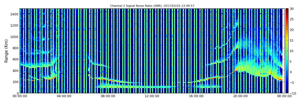Click the 12:00:00 time axis label
The height and width of the screenshot is (106, 301).
tap(152, 96)
